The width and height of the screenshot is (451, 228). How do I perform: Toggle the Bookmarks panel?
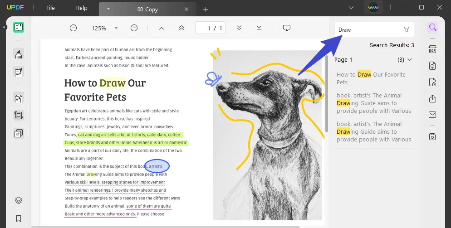coord(19,218)
